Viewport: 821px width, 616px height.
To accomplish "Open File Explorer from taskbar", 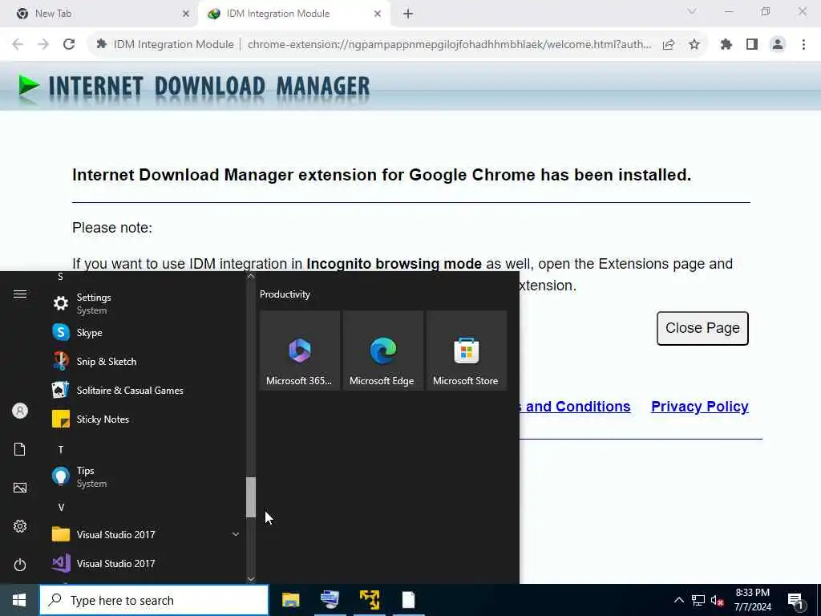I will 290,600.
